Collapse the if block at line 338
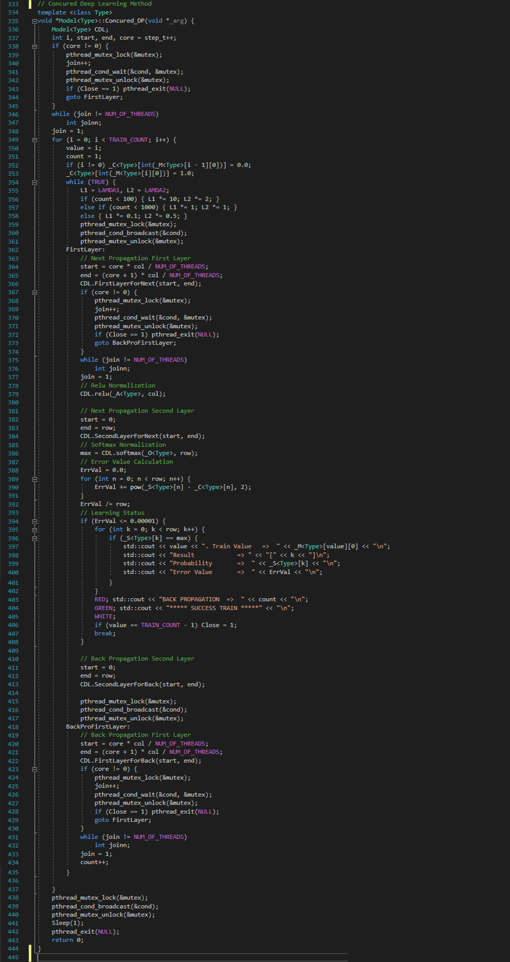Screen dimensions: 510x962 click(x=35, y=46)
